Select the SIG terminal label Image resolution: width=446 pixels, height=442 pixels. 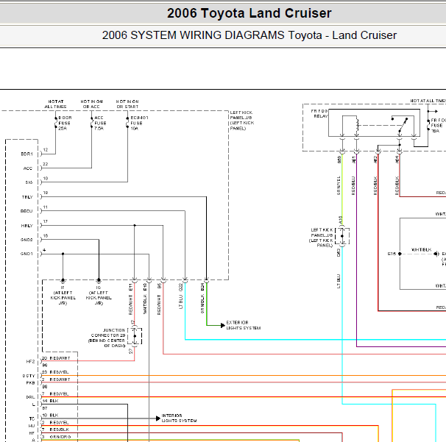coord(29,182)
